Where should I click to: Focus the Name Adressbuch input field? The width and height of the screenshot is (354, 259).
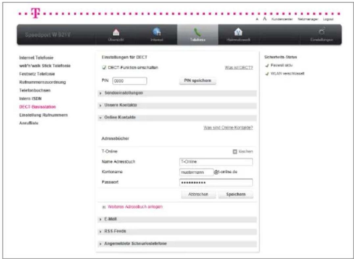coord(216,162)
